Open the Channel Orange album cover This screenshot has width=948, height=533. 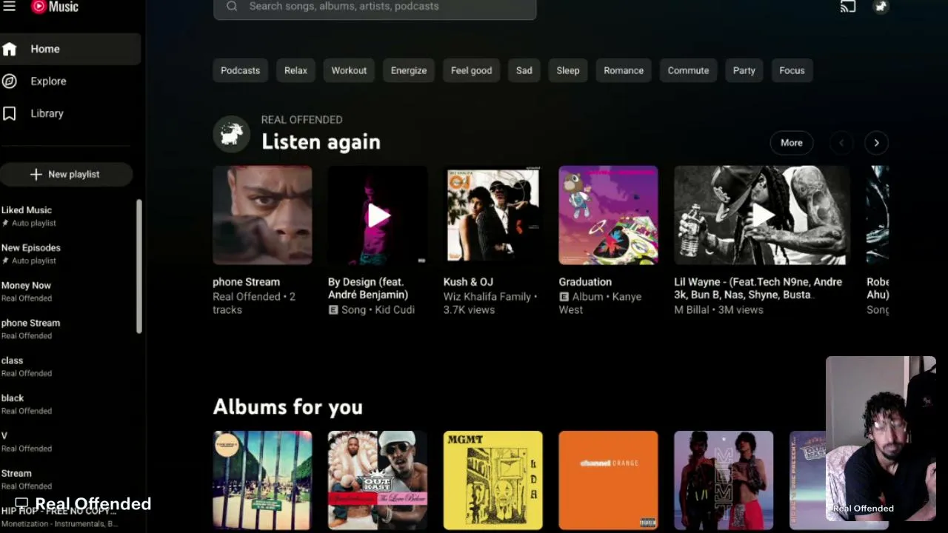pyautogui.click(x=608, y=480)
